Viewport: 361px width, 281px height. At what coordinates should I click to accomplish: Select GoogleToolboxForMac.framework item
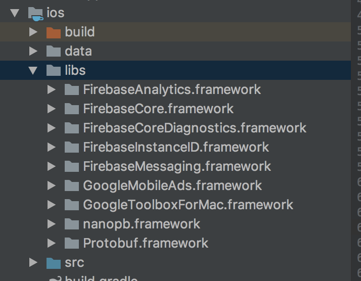(x=188, y=205)
